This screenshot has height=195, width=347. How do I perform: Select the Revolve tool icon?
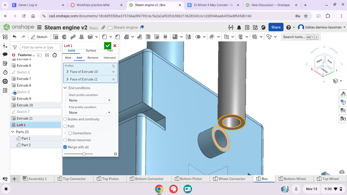pyautogui.click(x=64, y=37)
